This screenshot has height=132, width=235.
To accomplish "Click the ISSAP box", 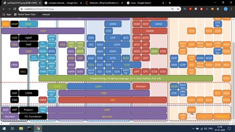I will click(29, 24).
